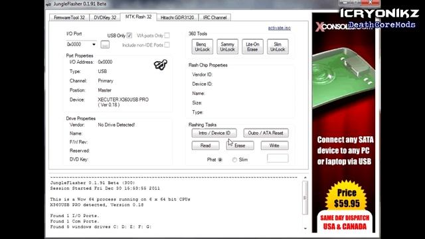Select the Phat radio button

coord(220,159)
